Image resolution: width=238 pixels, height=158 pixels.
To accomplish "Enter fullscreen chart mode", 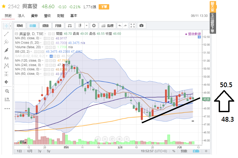I will tap(132, 26).
